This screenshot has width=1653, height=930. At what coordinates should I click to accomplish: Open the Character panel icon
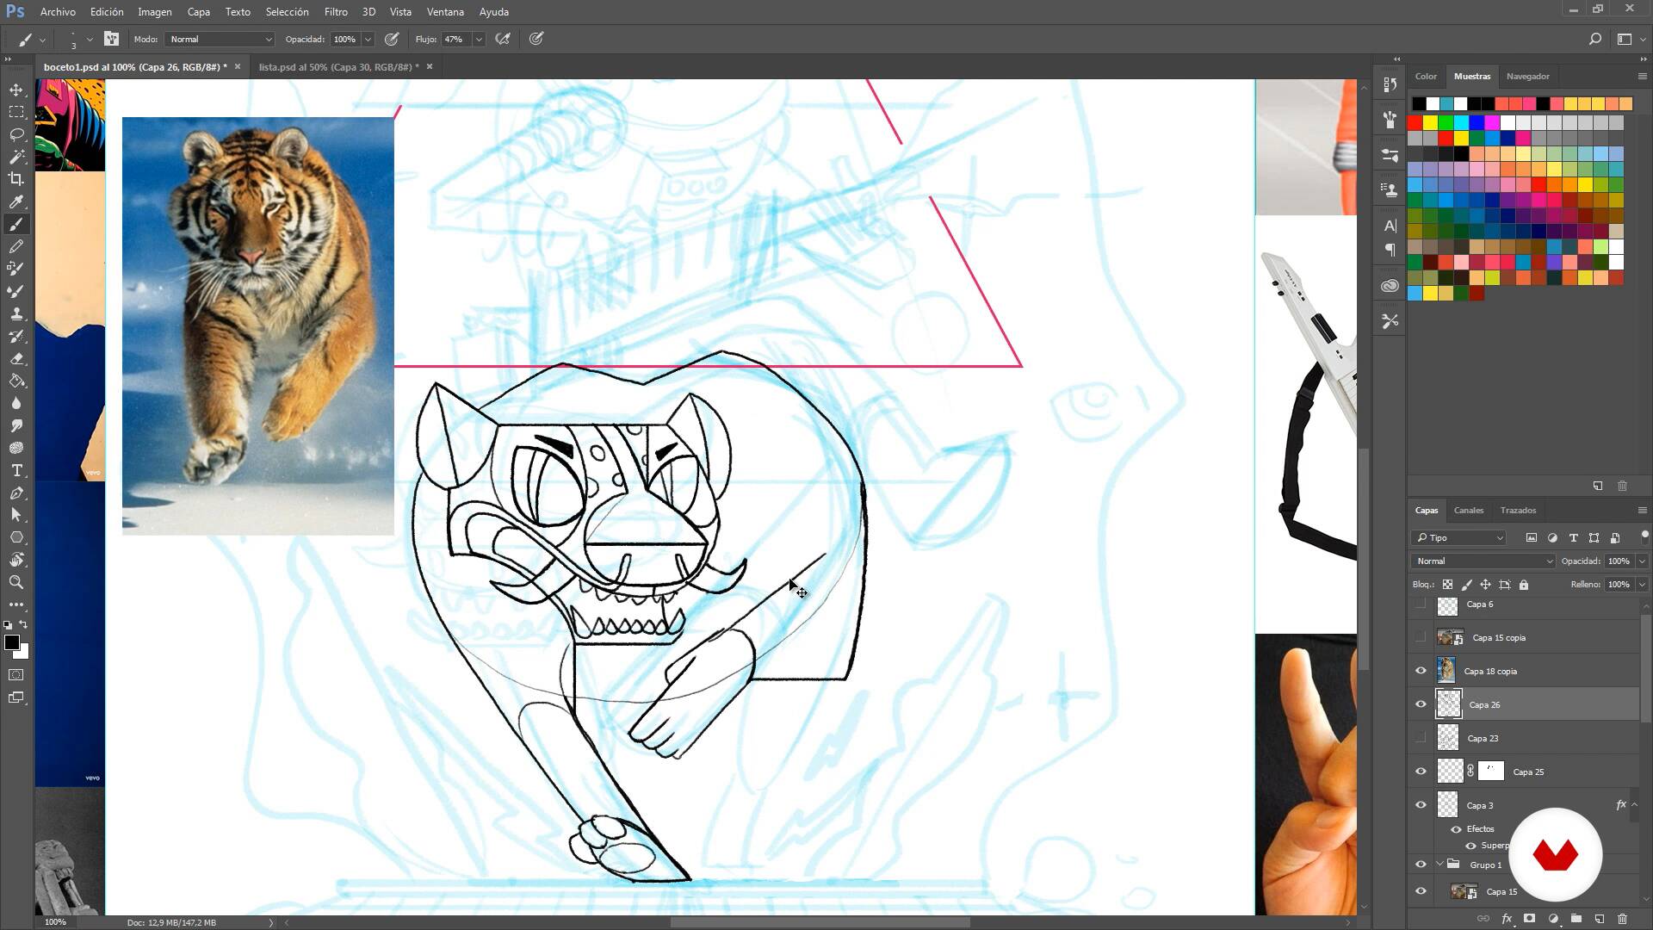pyautogui.click(x=1390, y=226)
